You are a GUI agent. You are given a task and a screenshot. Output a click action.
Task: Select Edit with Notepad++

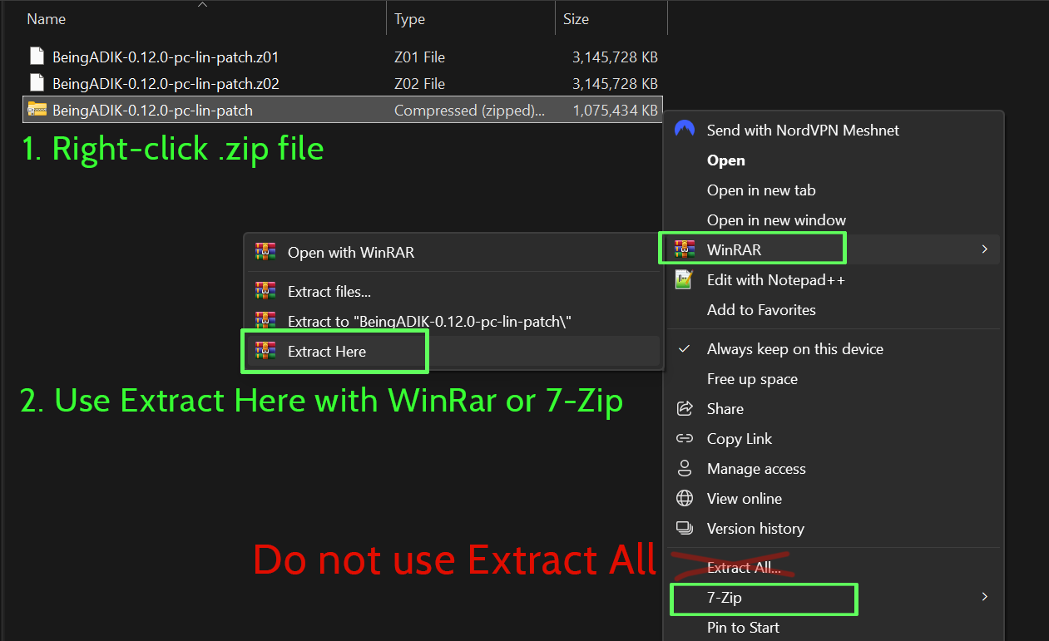776,279
